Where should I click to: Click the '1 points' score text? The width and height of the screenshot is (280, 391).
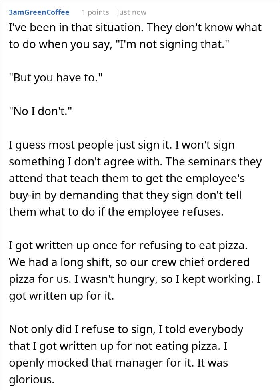pyautogui.click(x=96, y=12)
